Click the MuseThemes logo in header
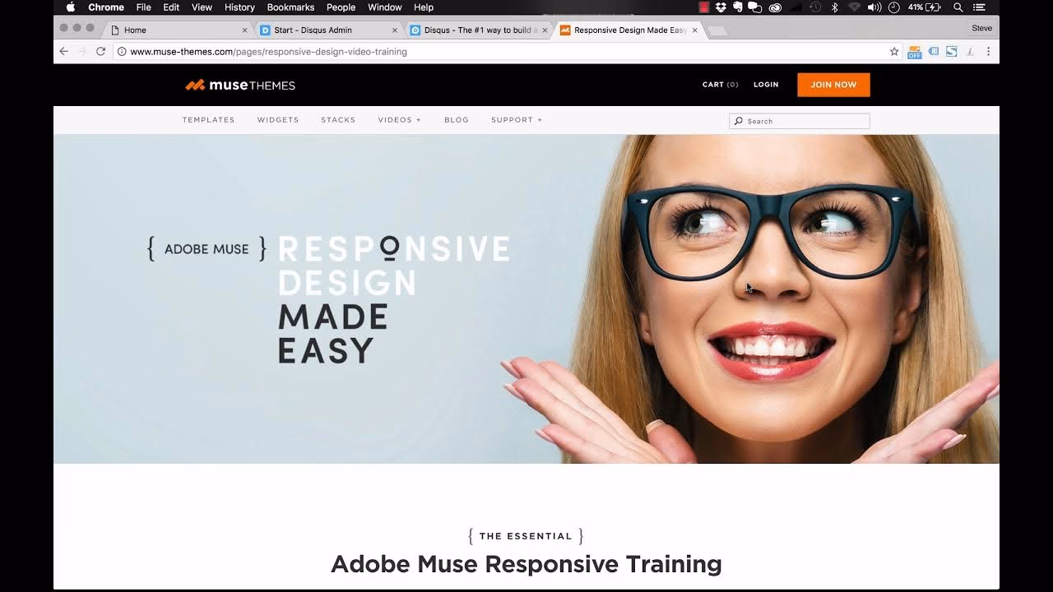The image size is (1053, 592). 239,85
